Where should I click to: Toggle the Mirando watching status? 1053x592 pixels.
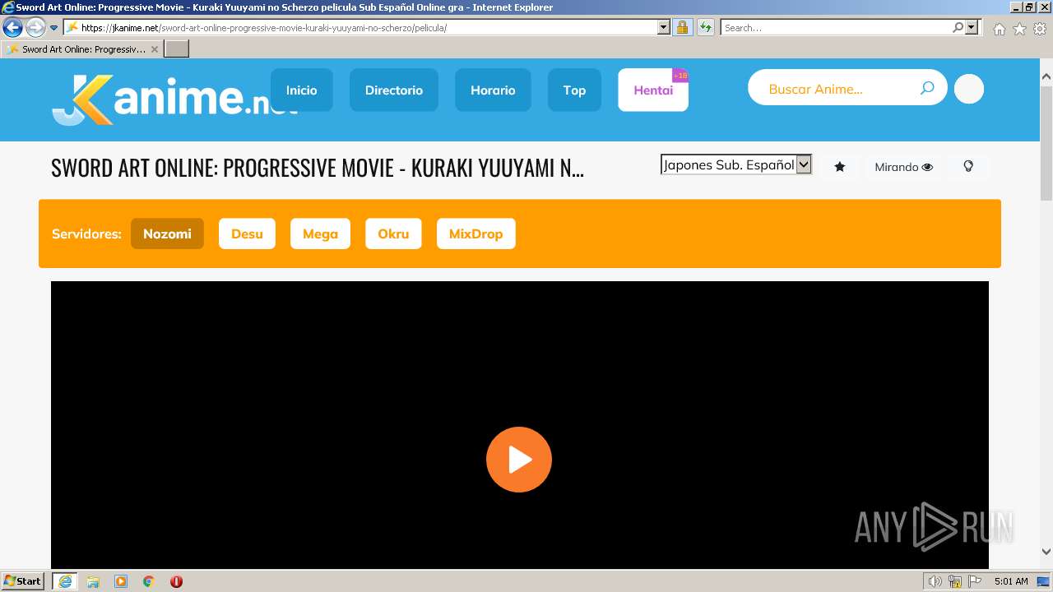click(903, 167)
